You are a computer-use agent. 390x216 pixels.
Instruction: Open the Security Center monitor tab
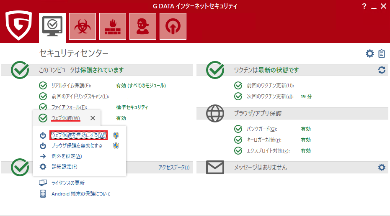click(x=52, y=27)
